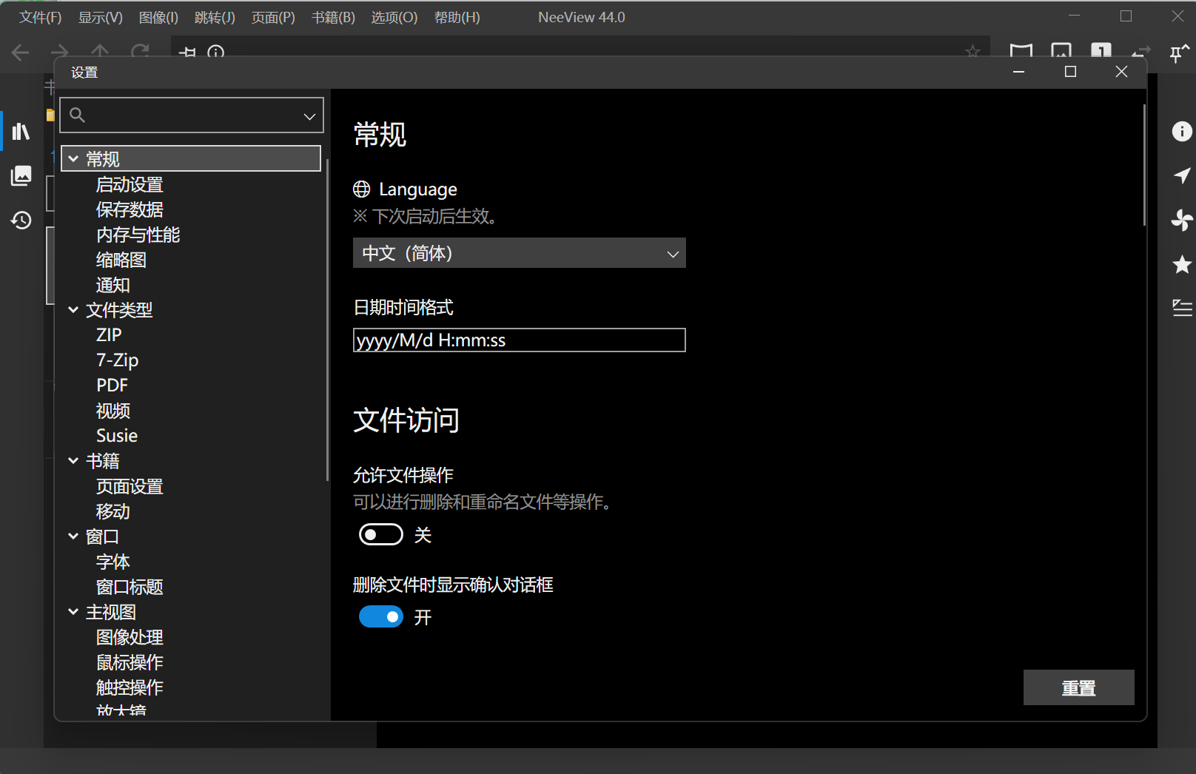This screenshot has height=774, width=1196.
Task: Open the Language dropdown showing 中文（简体）
Action: tap(519, 252)
